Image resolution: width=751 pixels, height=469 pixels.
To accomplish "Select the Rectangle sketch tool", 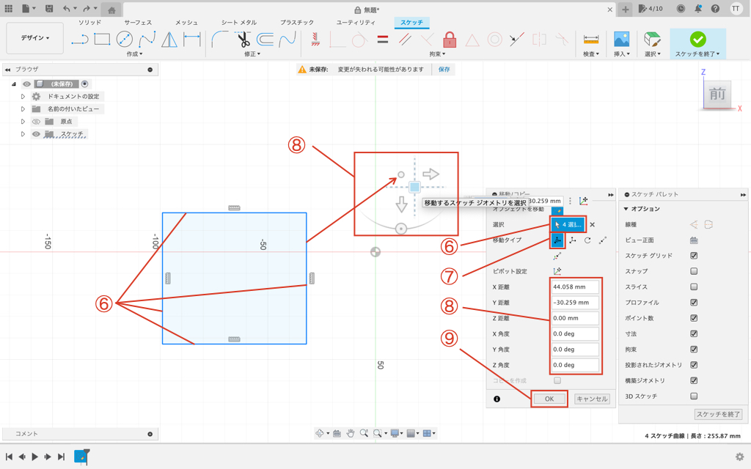I will pos(102,40).
